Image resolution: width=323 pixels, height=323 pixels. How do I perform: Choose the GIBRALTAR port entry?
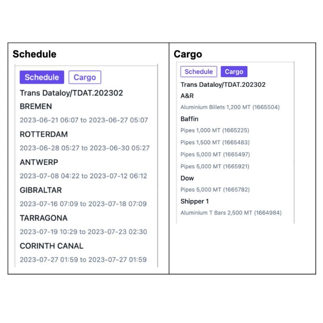tap(41, 190)
